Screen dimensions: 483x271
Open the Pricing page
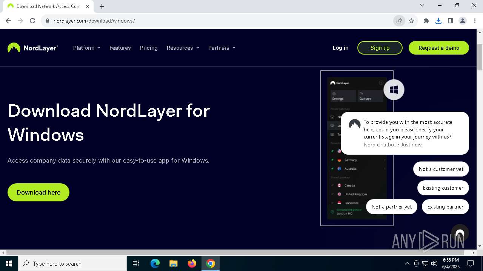(149, 48)
